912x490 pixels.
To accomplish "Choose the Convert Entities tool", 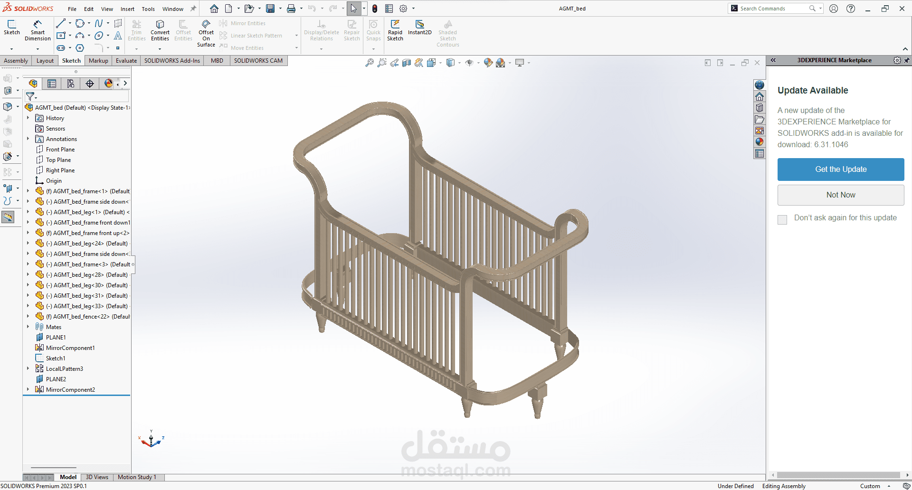I will click(x=160, y=30).
